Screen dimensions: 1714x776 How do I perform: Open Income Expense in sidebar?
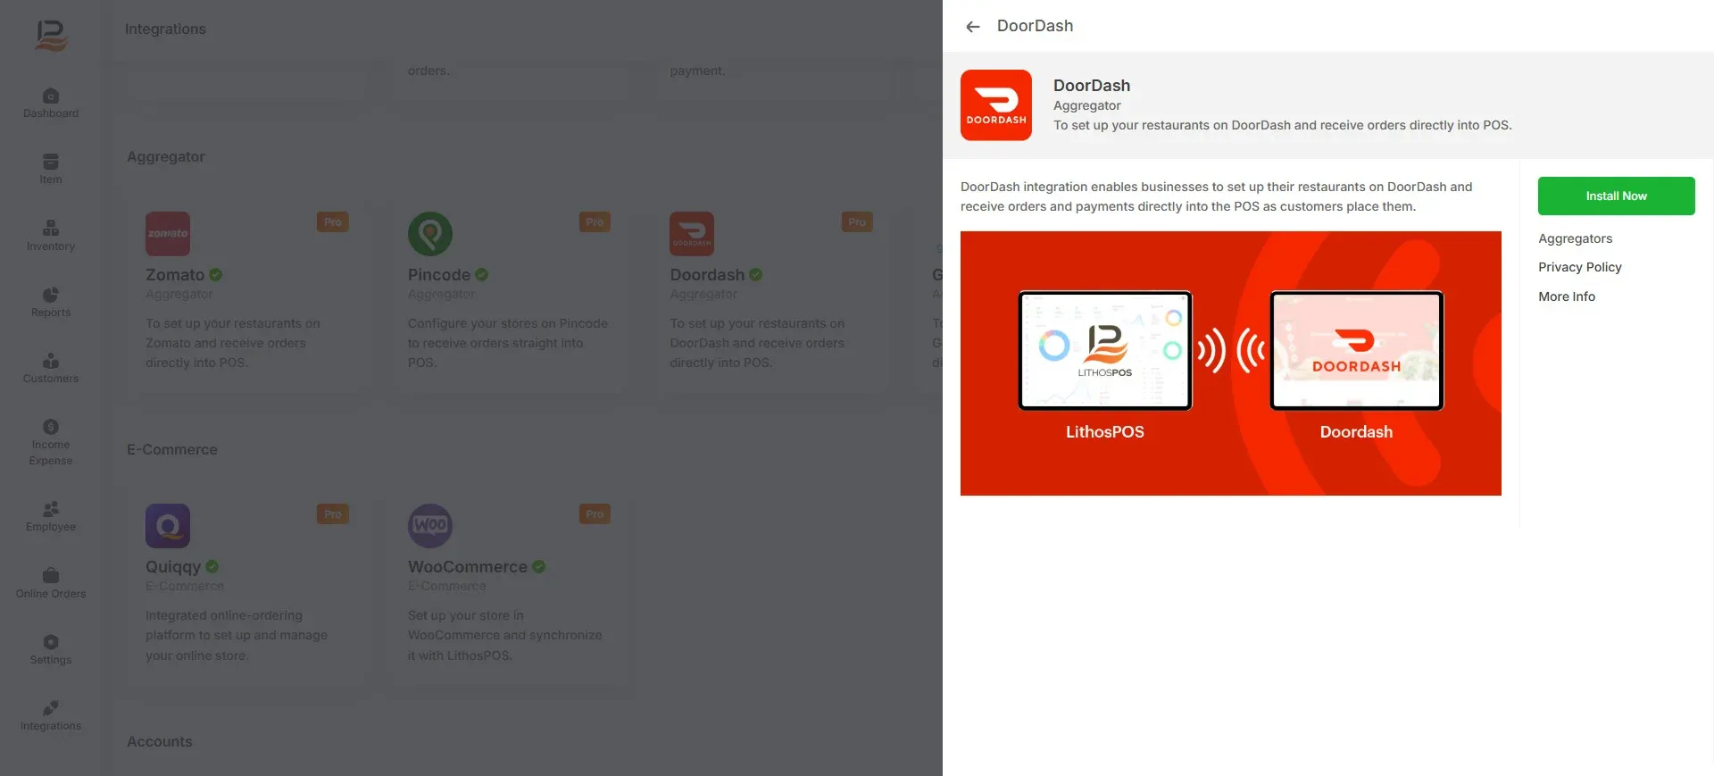click(51, 442)
